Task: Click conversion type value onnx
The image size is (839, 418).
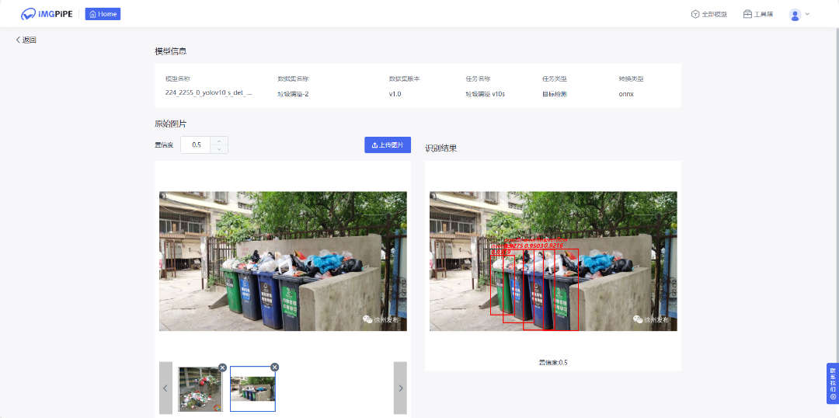Action: [x=627, y=94]
